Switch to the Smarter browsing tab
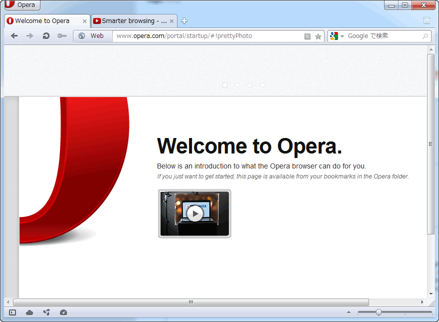Image resolution: width=439 pixels, height=322 pixels. (x=130, y=21)
